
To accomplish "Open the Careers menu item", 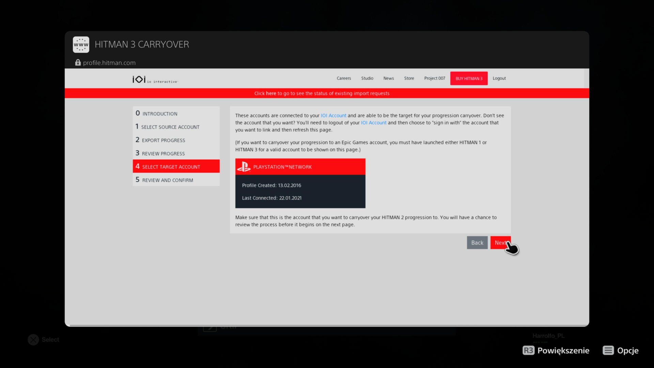I will (x=344, y=78).
